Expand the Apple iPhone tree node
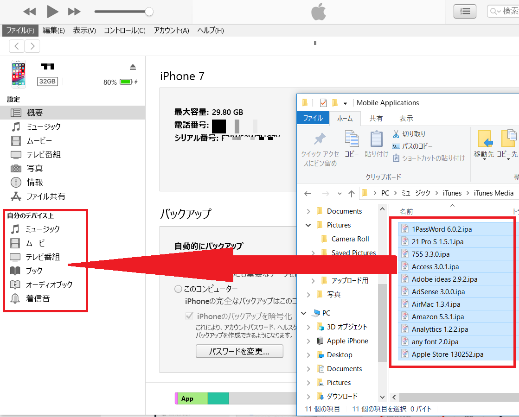519x417 pixels. pos(308,341)
